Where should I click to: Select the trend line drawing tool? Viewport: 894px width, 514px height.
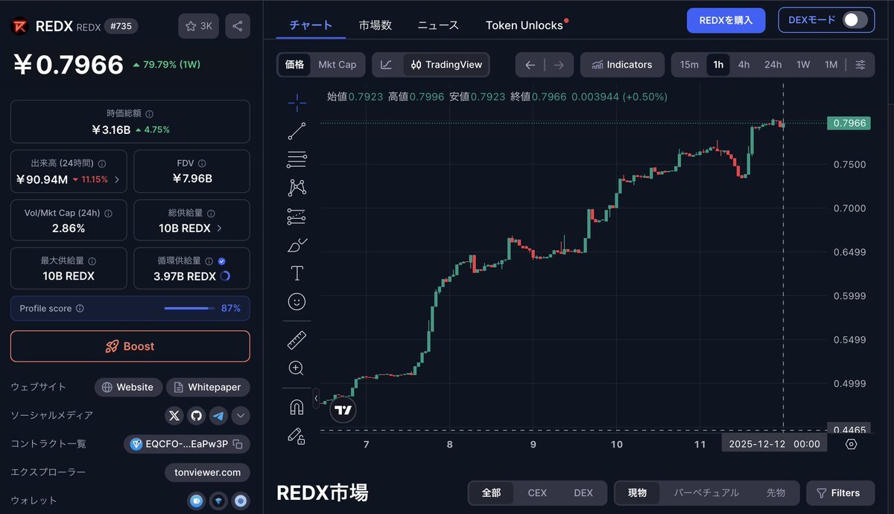pos(297,131)
